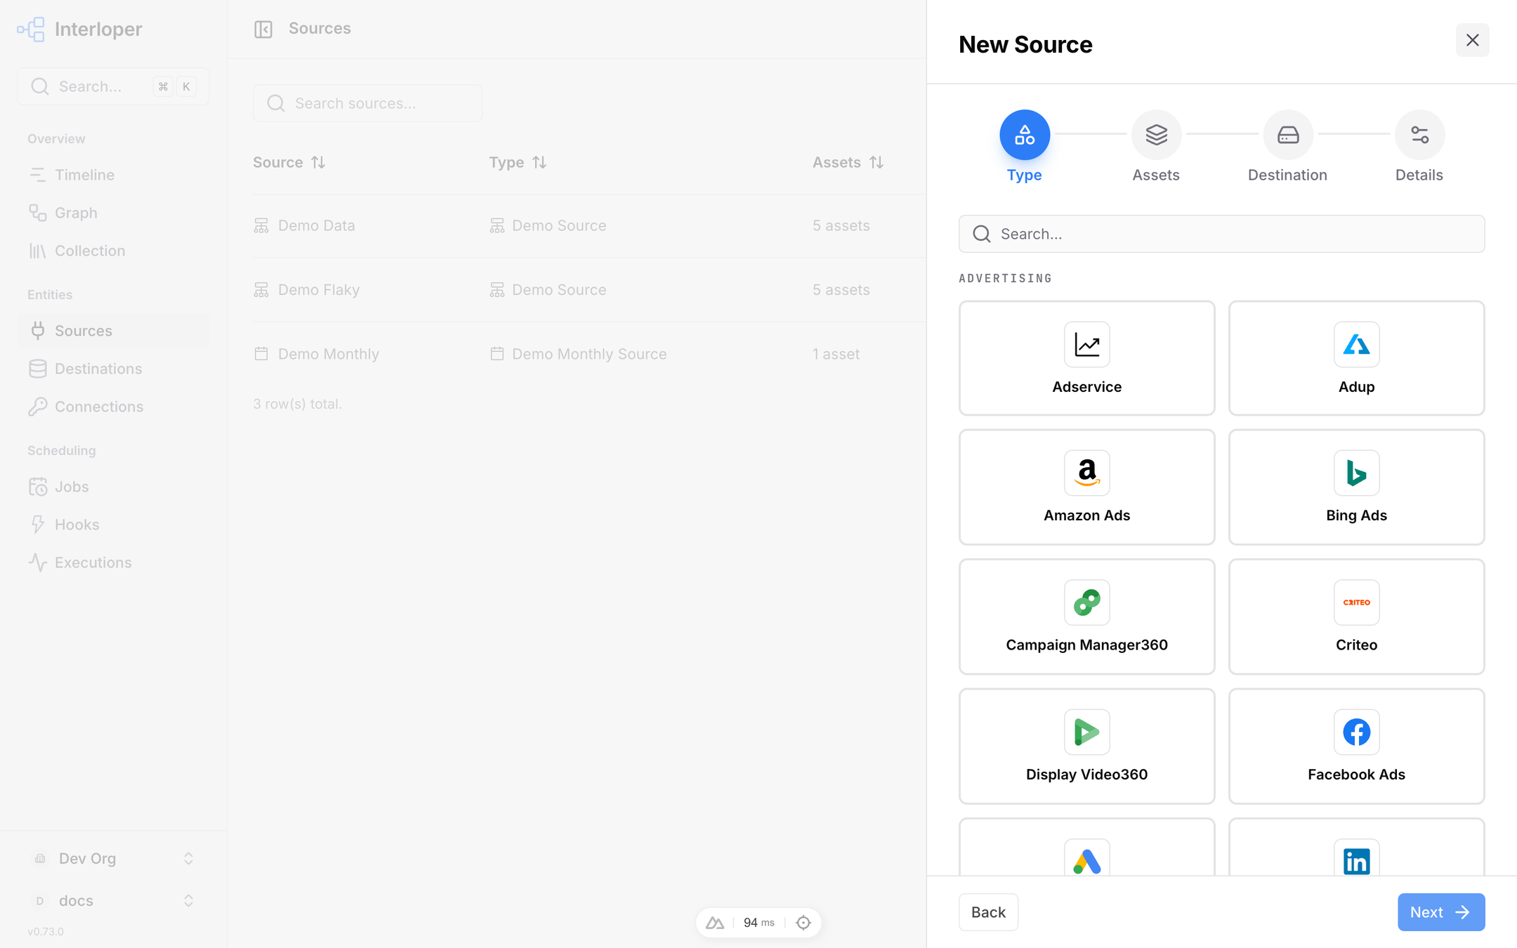This screenshot has width=1517, height=948.
Task: Choose the Bing Ads source type
Action: [x=1356, y=487]
